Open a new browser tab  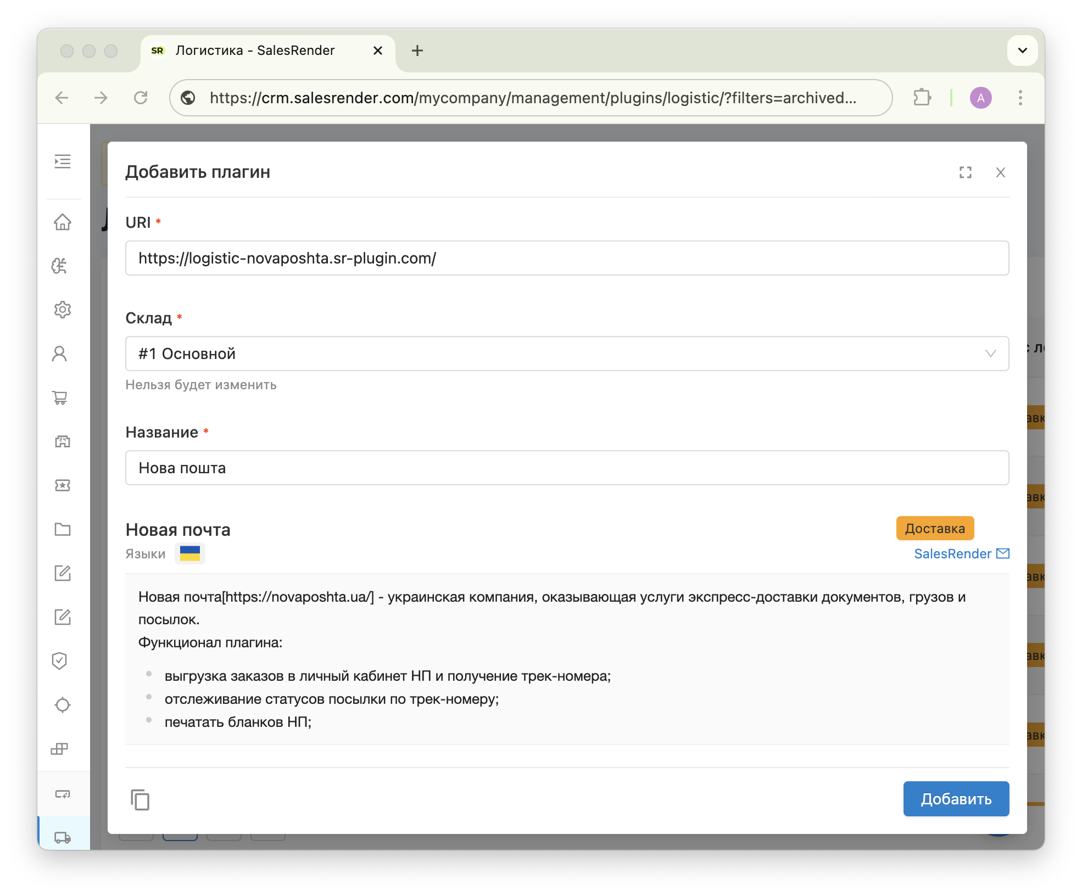pos(417,51)
